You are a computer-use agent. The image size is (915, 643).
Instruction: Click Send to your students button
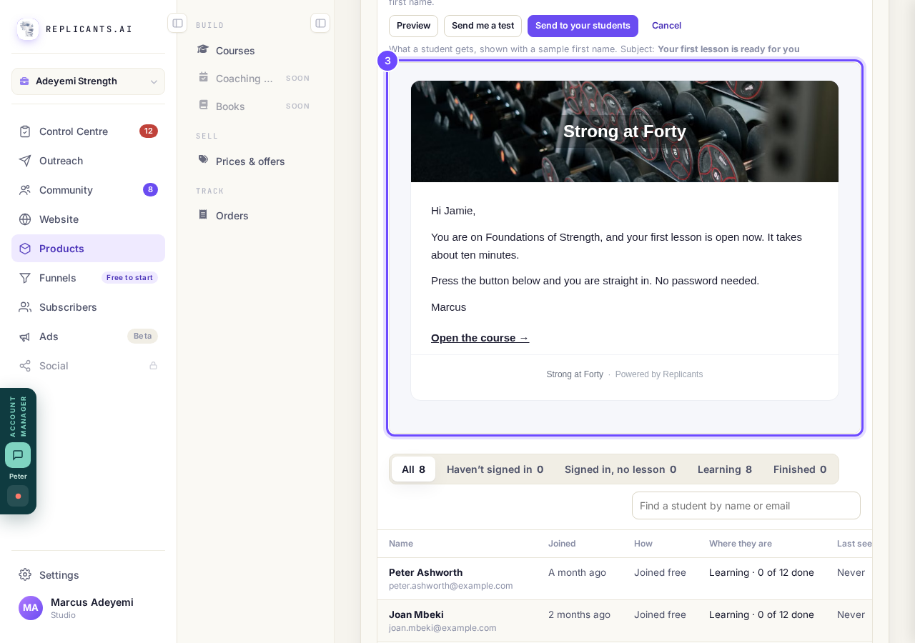[583, 26]
